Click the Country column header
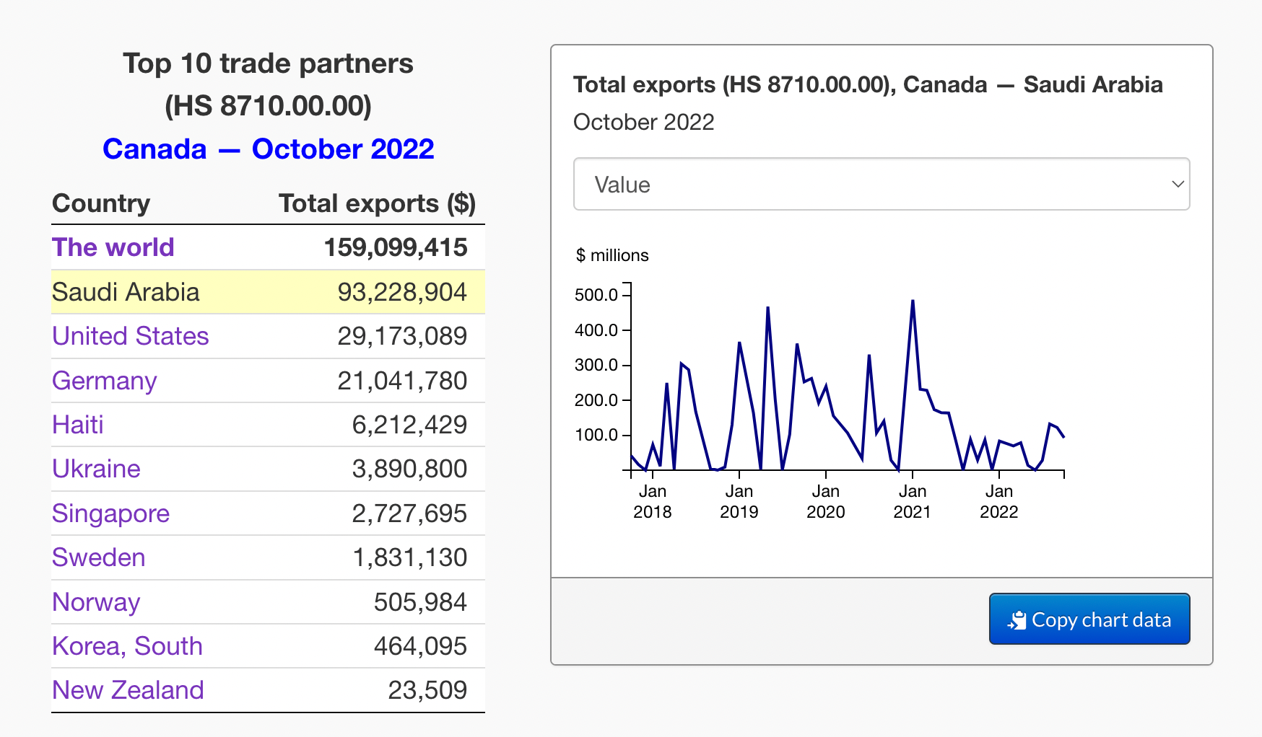 pos(101,203)
